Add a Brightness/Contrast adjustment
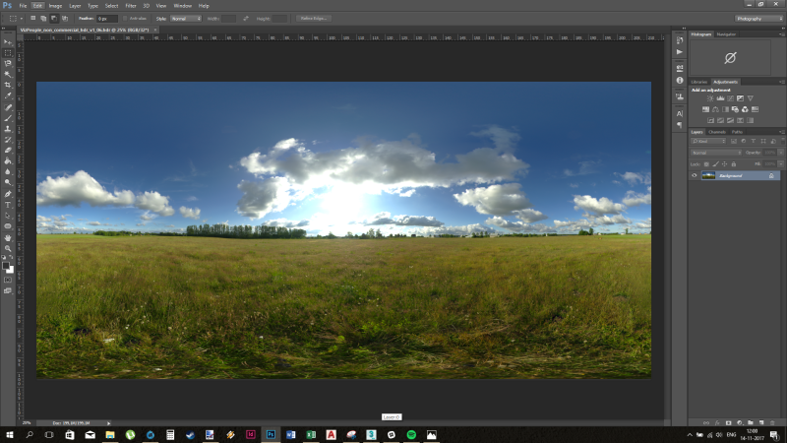The height and width of the screenshot is (443, 787). coord(710,98)
